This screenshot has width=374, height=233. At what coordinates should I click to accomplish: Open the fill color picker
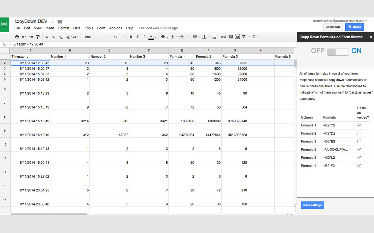coord(164,37)
